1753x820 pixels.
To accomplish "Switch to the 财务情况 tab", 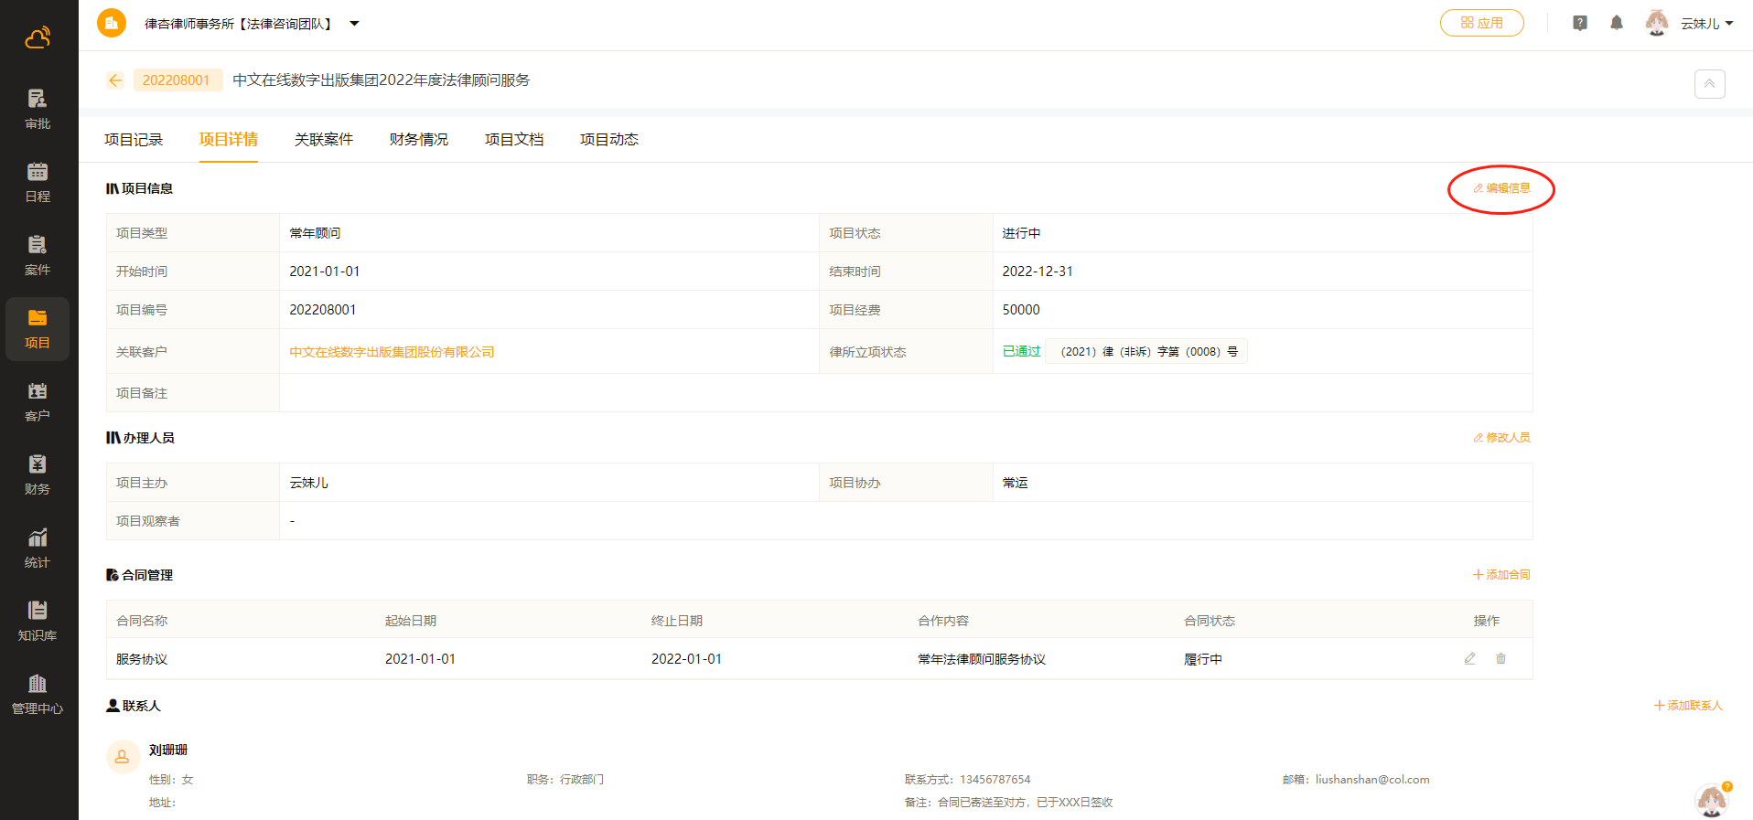I will (x=418, y=139).
